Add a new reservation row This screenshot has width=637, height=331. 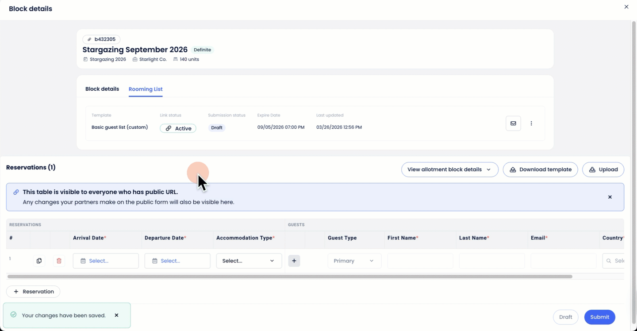coord(33,291)
